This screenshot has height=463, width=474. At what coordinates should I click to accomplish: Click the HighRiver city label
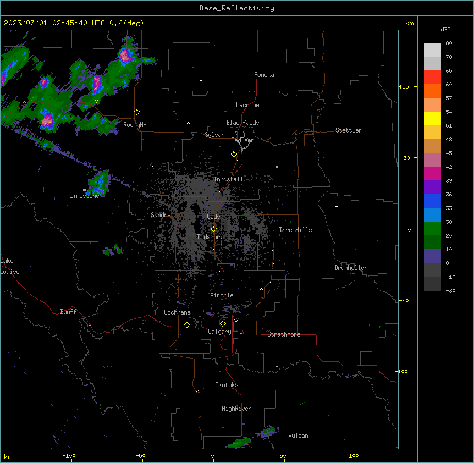[236, 409]
